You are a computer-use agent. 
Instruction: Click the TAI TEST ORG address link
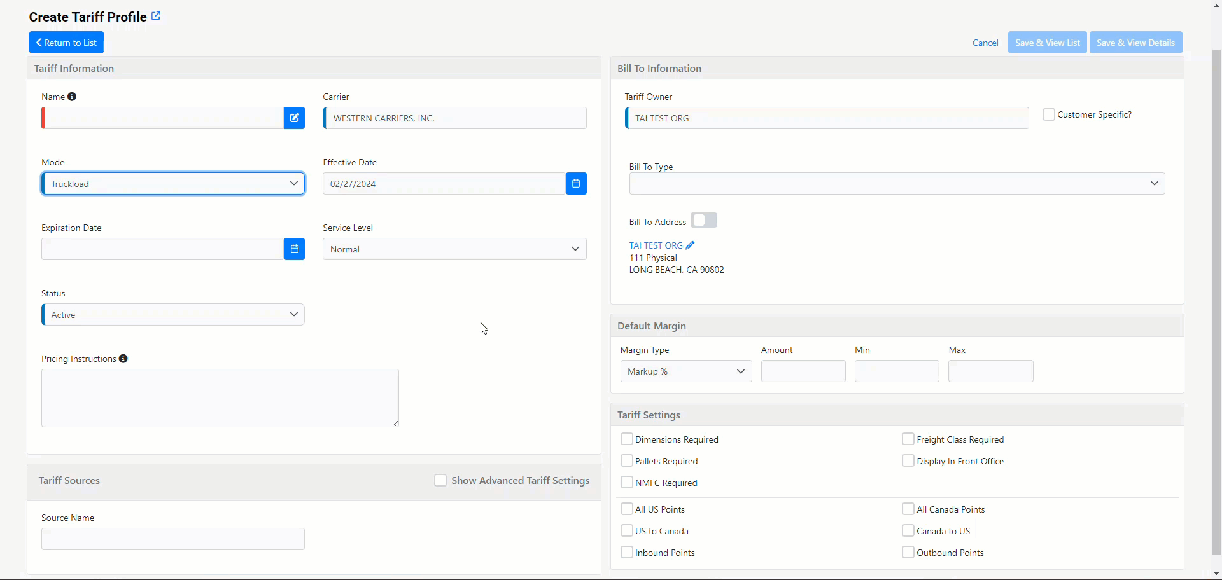[x=656, y=245]
